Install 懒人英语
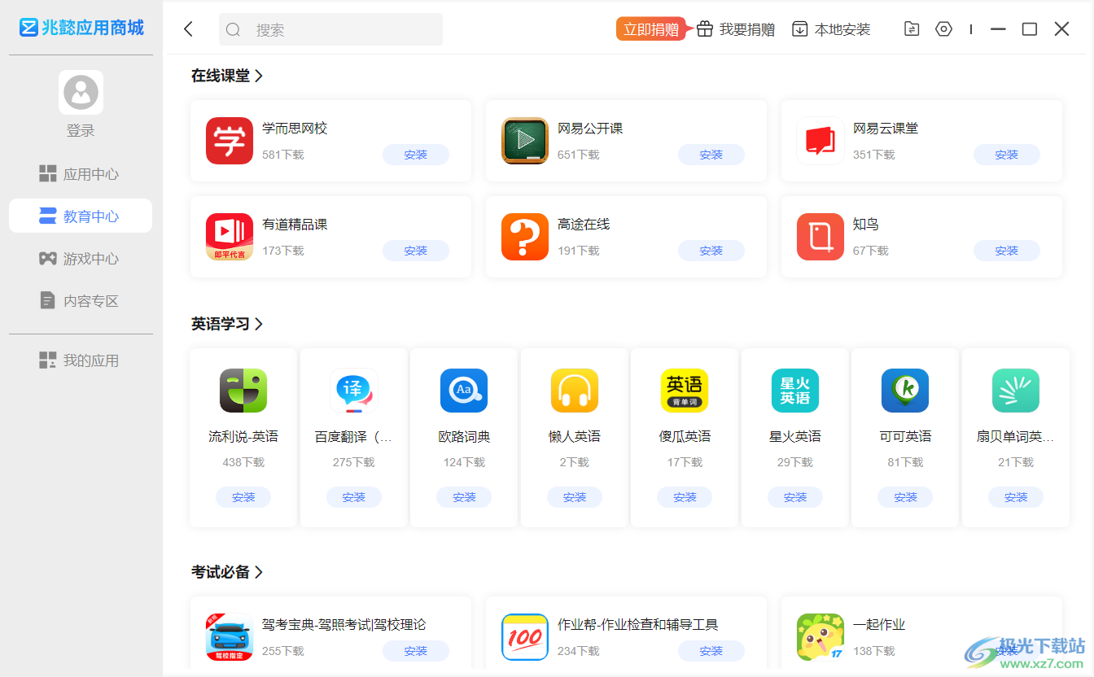This screenshot has width=1094, height=677. point(575,497)
